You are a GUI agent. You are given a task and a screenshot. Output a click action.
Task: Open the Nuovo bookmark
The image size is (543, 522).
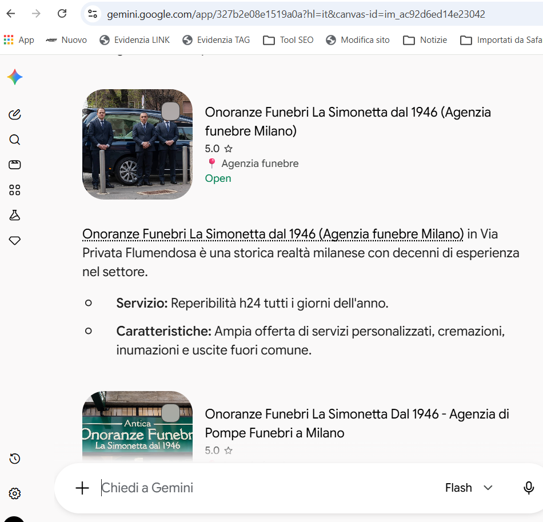coord(66,40)
